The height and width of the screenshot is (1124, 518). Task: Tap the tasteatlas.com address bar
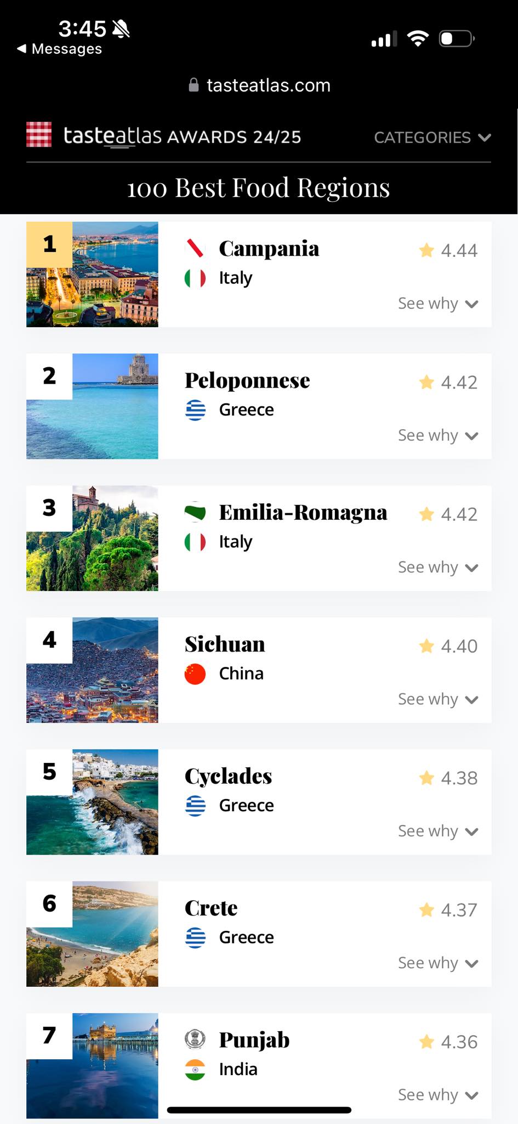[259, 85]
